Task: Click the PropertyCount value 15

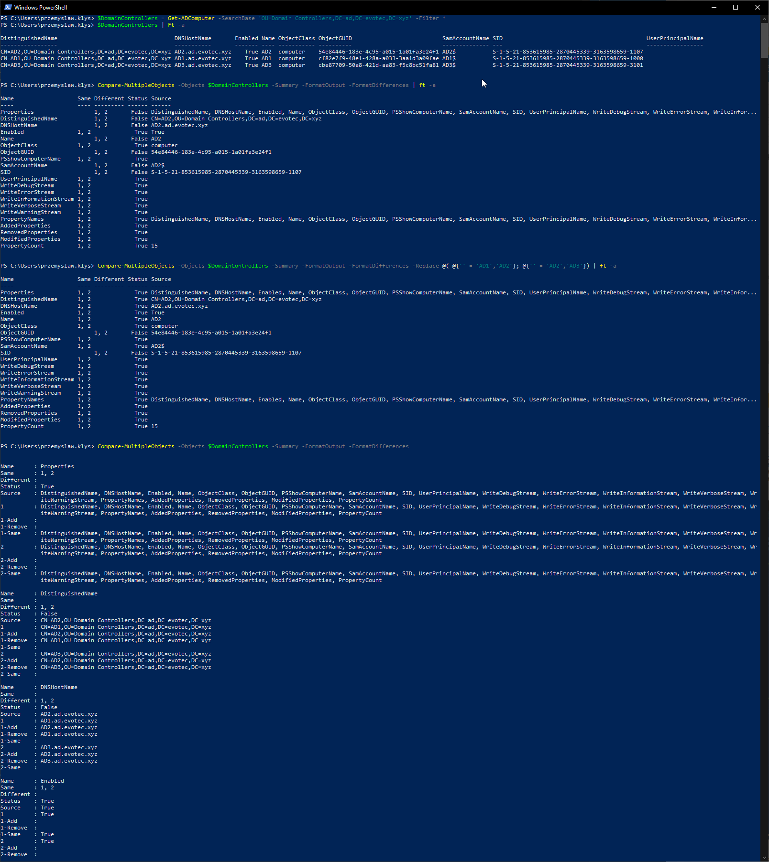Action: coord(155,246)
